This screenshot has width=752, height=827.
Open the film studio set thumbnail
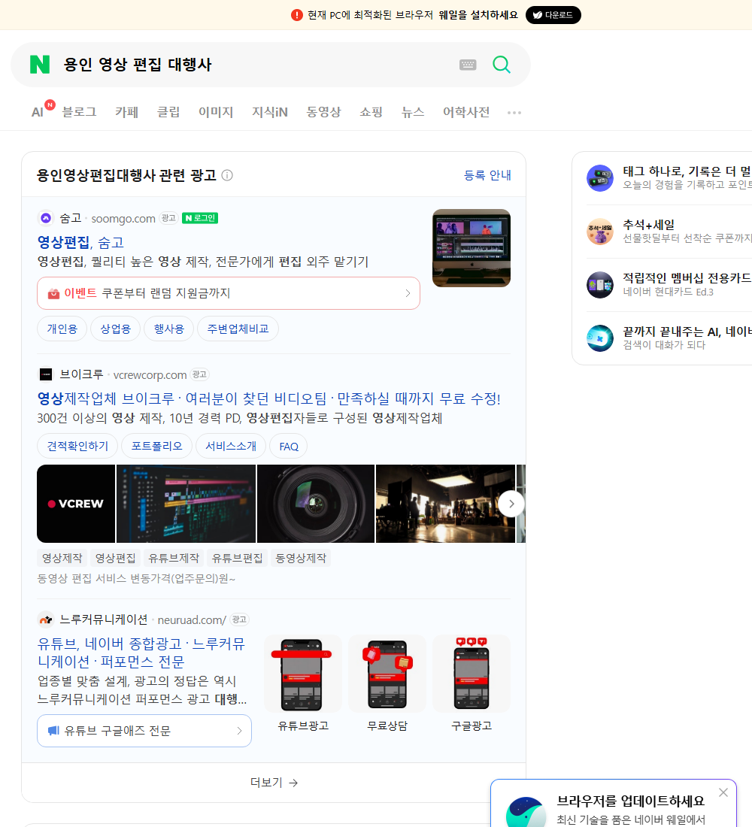pos(445,504)
